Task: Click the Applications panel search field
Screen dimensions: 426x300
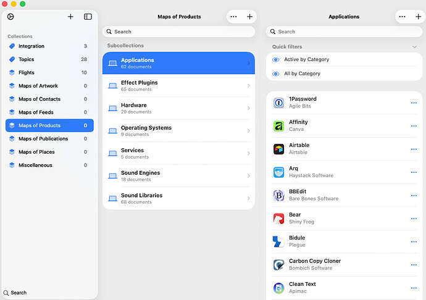Action: (343, 31)
